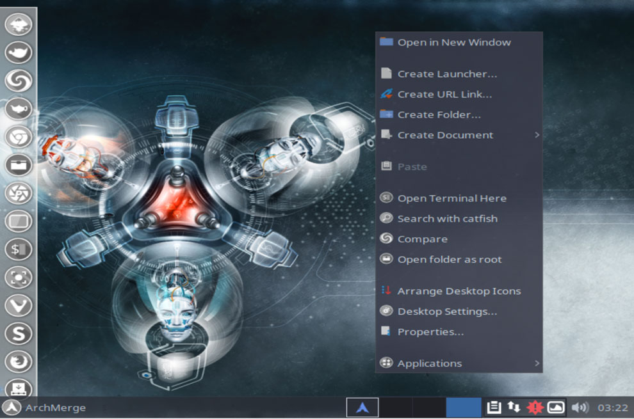Image resolution: width=634 pixels, height=419 pixels.
Task: Open Vivaldi browser from the dock
Action: (19, 305)
